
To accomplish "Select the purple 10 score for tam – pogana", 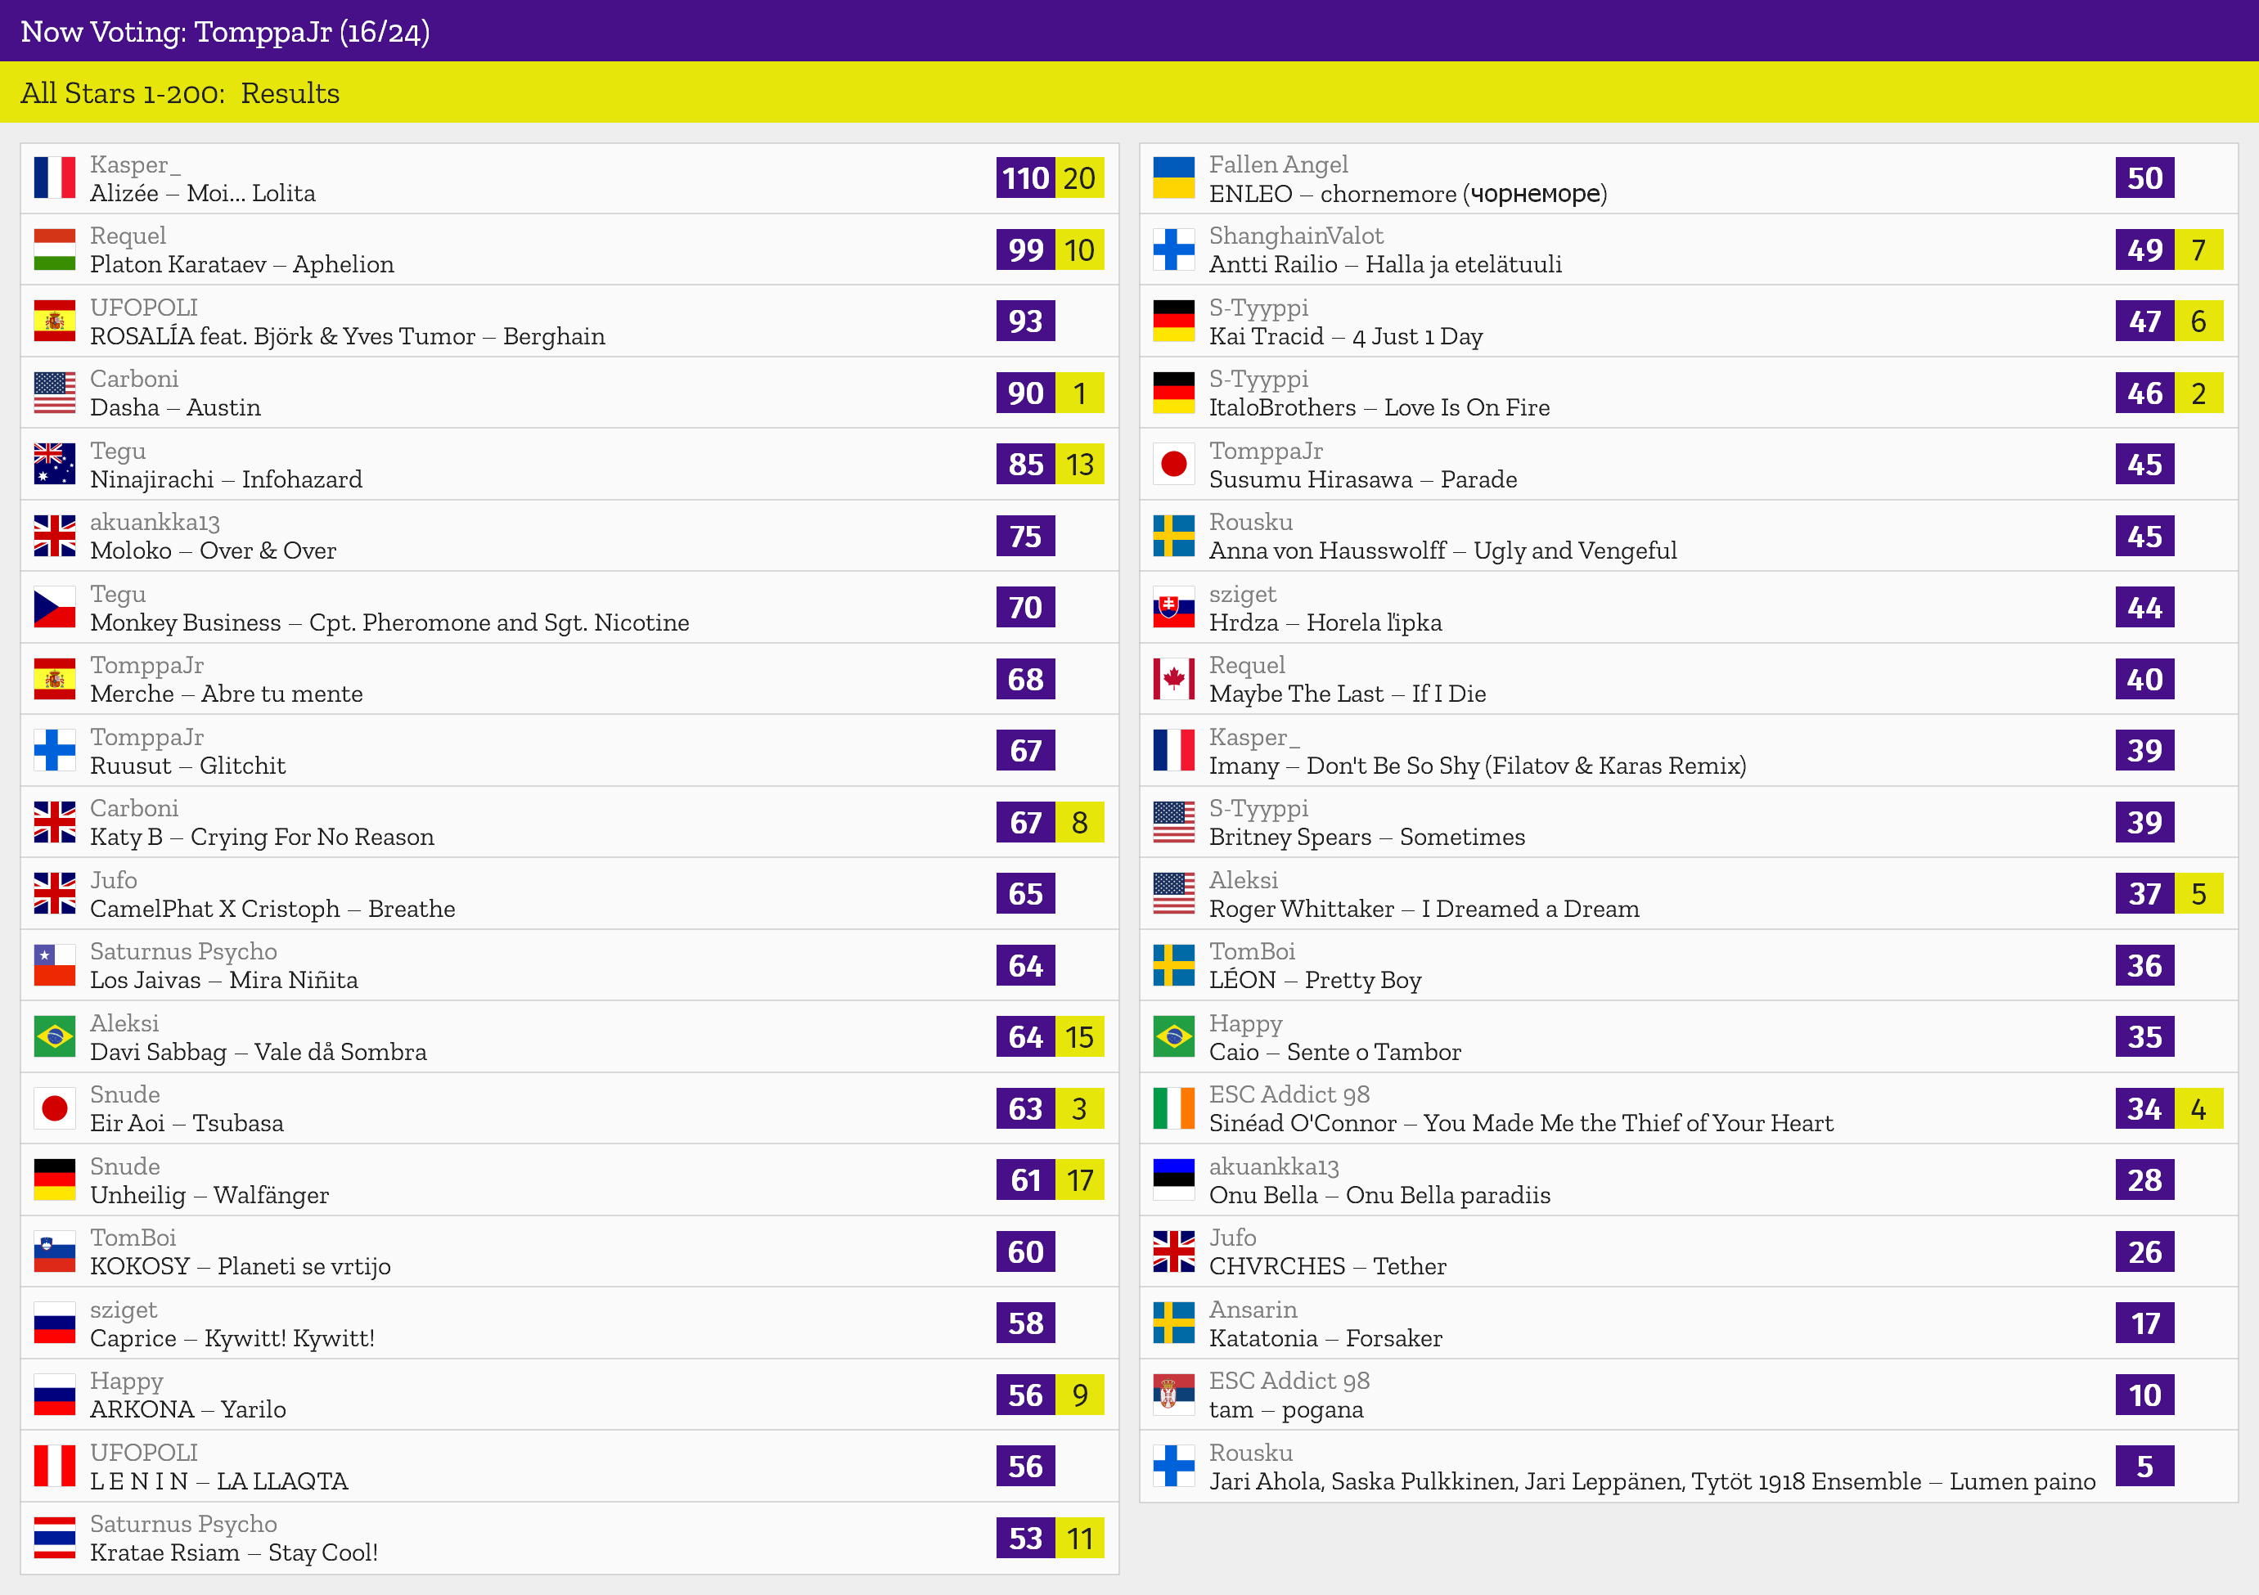I will click(2145, 1395).
